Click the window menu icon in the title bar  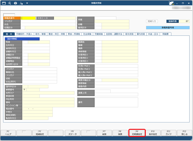[x=3, y=3]
